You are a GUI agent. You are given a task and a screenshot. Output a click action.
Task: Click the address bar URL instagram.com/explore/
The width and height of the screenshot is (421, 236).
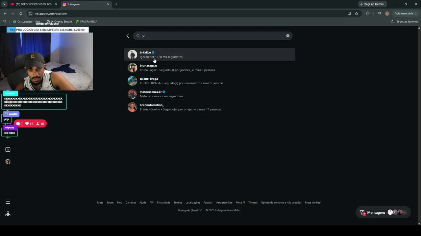[x=51, y=14]
